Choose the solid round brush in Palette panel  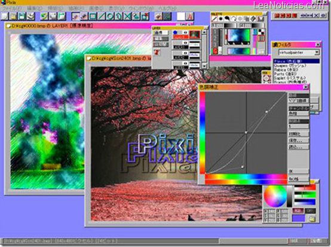tap(220, 19)
